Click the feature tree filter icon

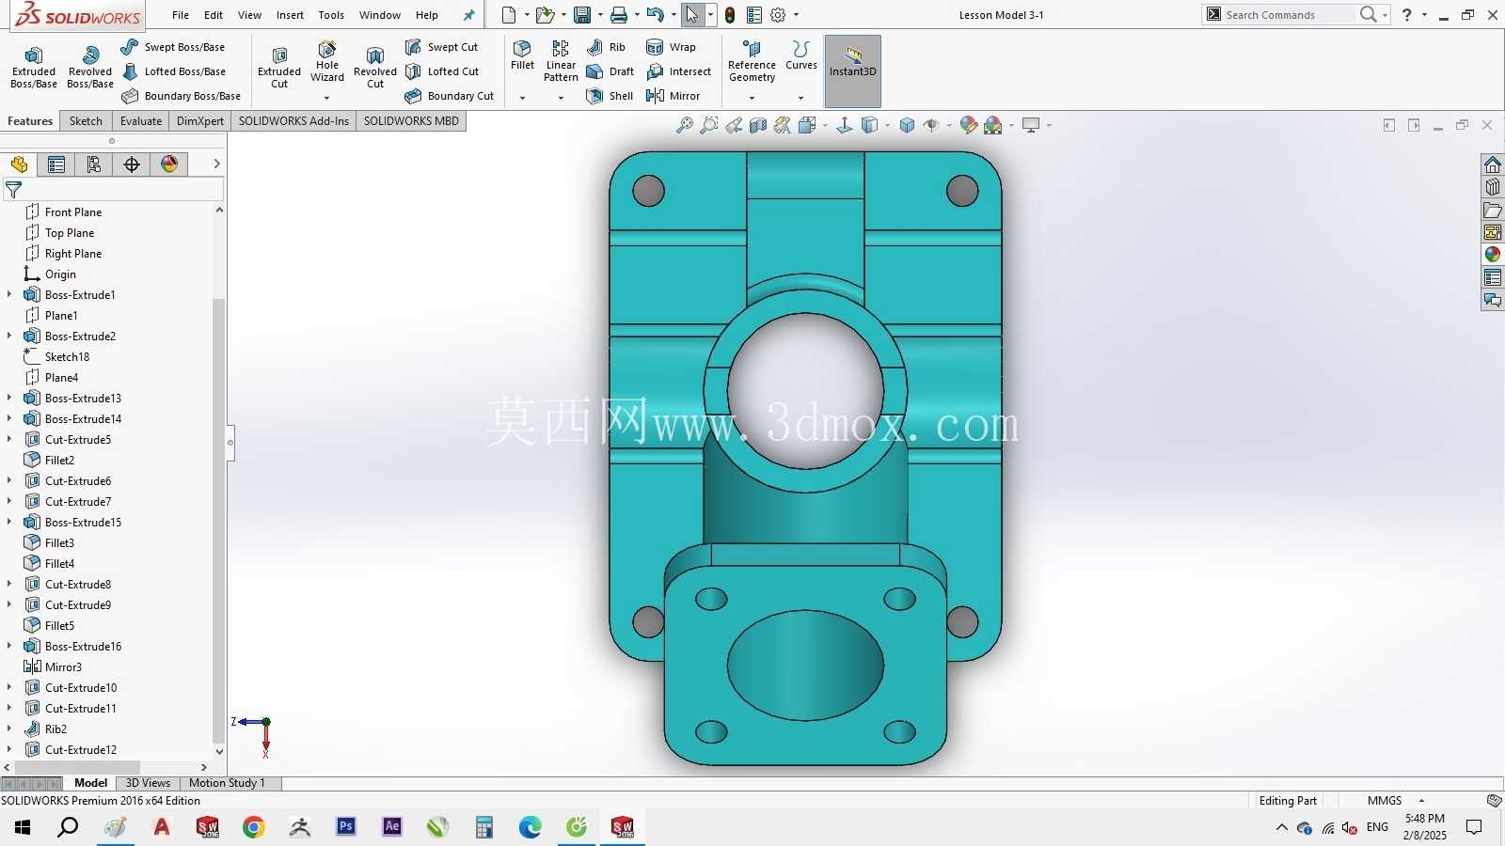pyautogui.click(x=13, y=190)
